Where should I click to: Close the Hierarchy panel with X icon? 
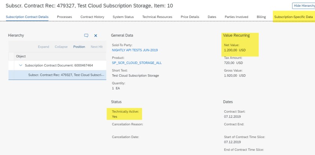[96, 35]
